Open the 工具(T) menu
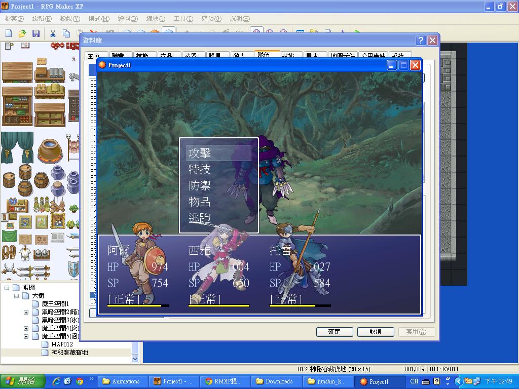 tap(183, 19)
